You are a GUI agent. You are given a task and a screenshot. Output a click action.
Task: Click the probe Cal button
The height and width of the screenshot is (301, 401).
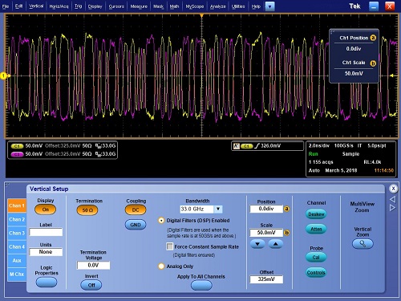click(316, 257)
